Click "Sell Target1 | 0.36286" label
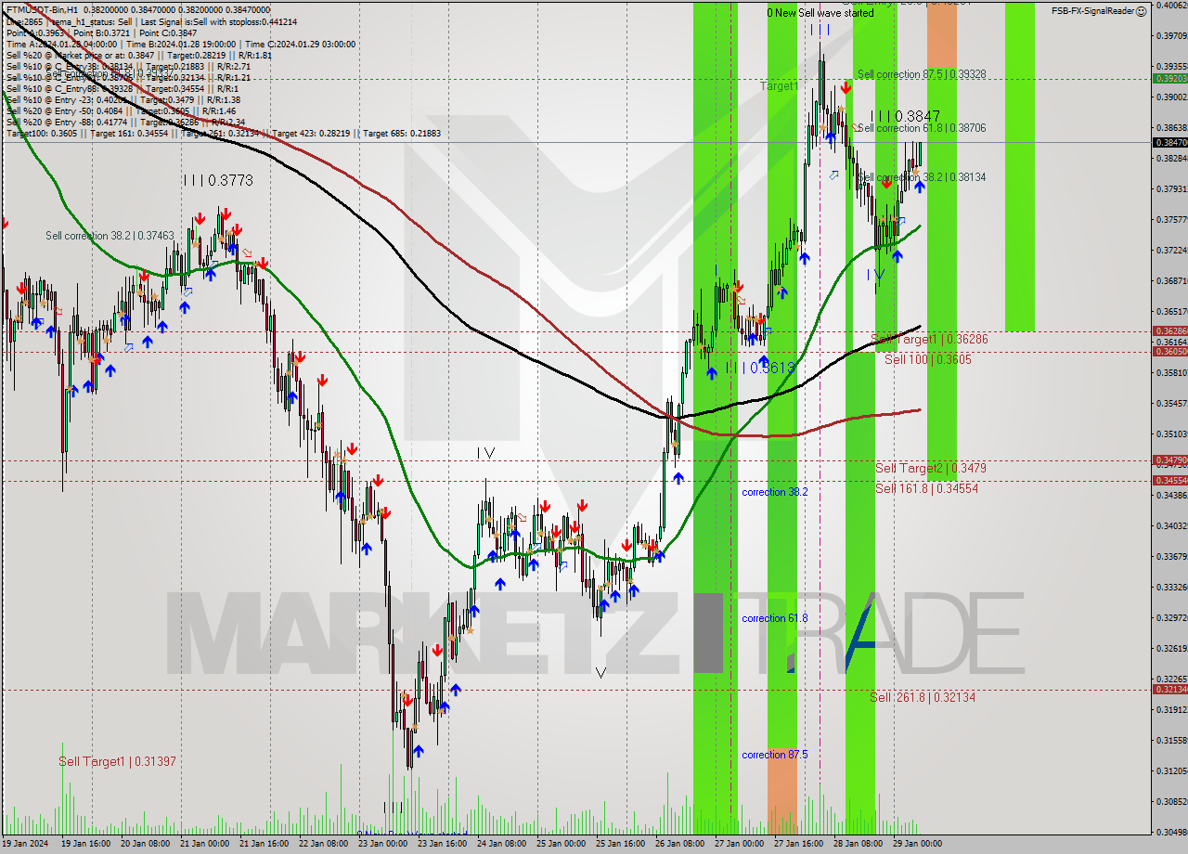This screenshot has width=1188, height=854. coord(929,340)
